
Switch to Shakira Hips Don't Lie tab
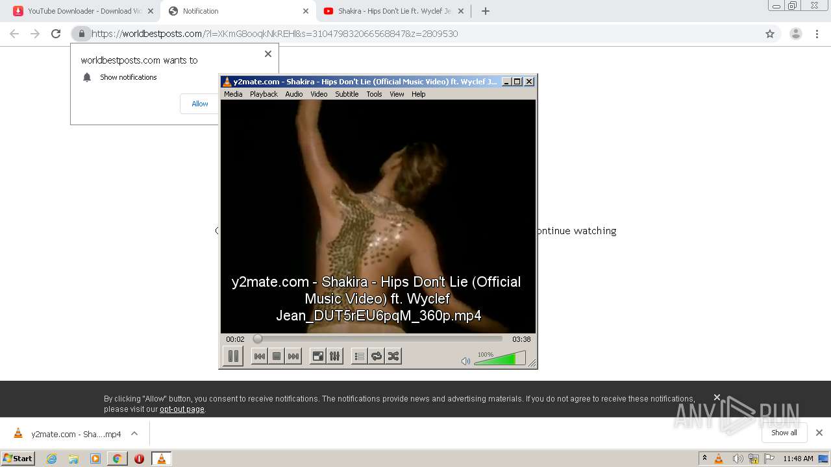tap(393, 11)
